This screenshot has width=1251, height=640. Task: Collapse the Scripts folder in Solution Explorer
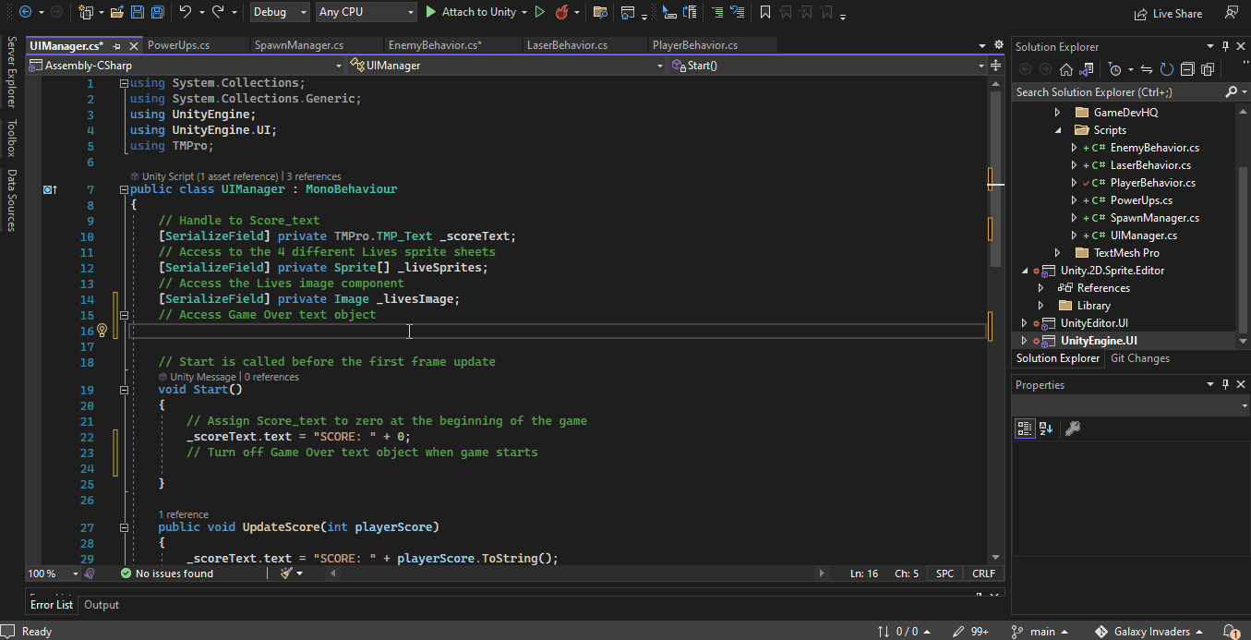coord(1058,130)
